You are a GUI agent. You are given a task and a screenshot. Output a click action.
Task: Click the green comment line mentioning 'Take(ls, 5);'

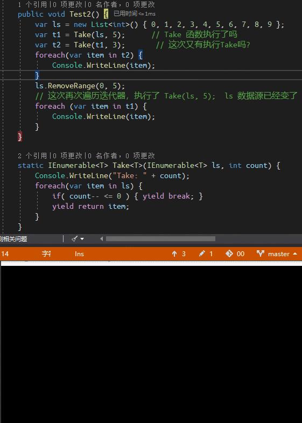pos(166,96)
